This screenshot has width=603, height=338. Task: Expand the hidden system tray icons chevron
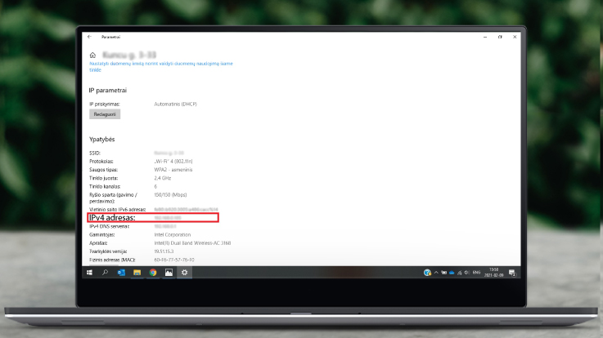coord(437,272)
